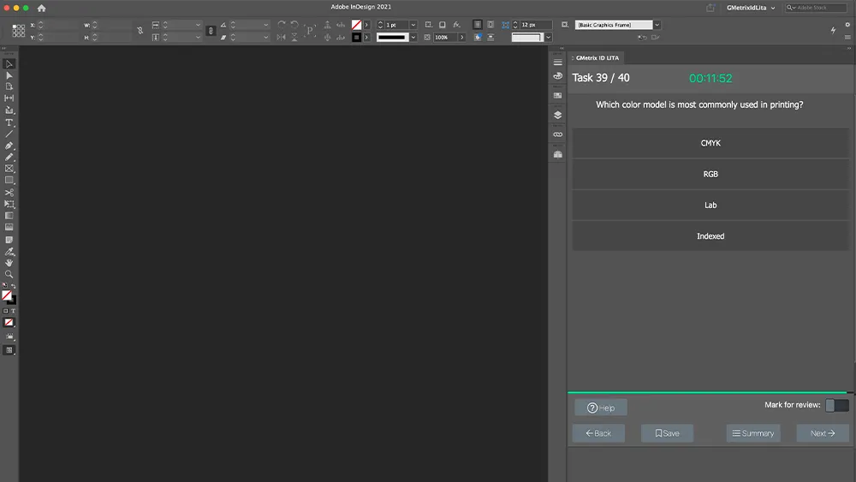
Task: Click the Save button
Action: coord(667,433)
